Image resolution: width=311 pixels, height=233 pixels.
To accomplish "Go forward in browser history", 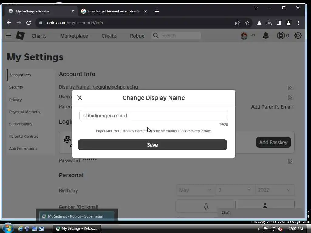I will click(19, 23).
